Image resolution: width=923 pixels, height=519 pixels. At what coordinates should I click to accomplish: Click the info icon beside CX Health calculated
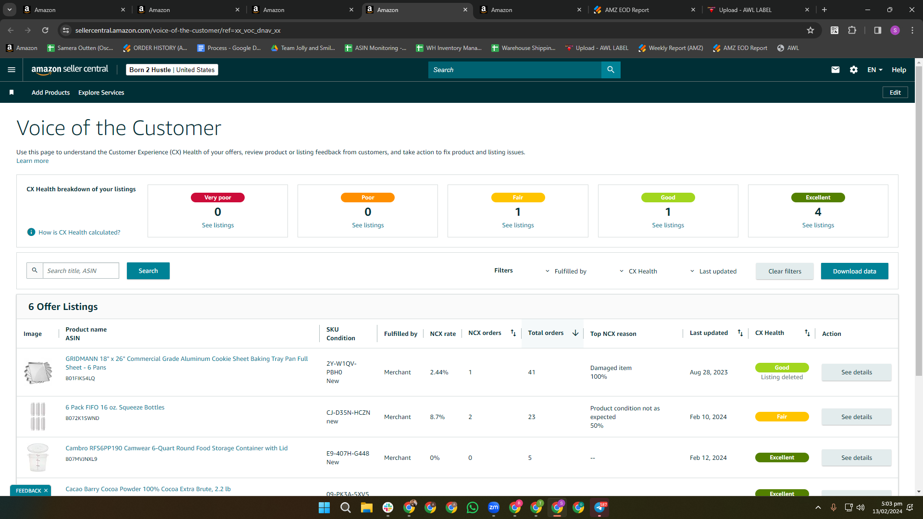pos(31,232)
